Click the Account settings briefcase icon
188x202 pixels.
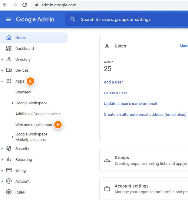click(107, 189)
